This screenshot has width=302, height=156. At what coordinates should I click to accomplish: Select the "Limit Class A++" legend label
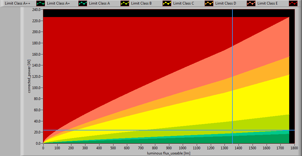[x=17, y=3]
